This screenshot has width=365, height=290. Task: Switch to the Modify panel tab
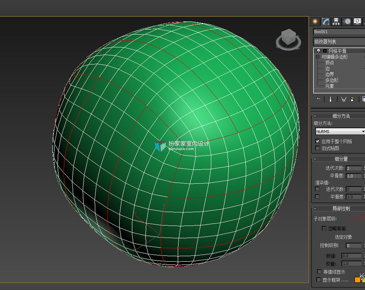[325, 22]
